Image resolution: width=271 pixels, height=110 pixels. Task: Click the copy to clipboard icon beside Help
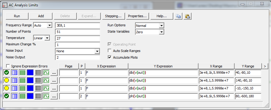(178, 16)
